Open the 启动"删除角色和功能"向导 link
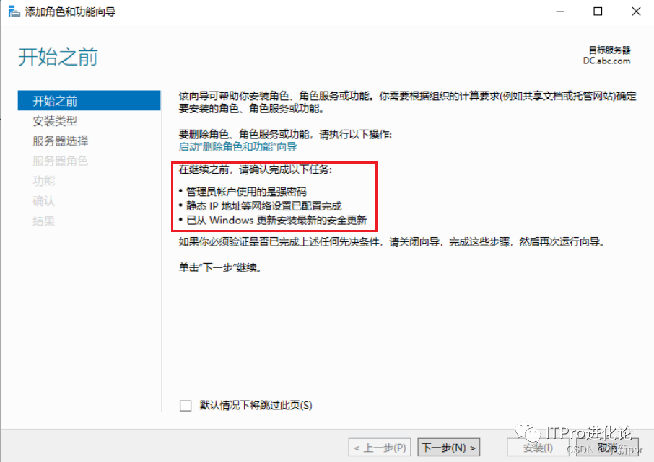The width and height of the screenshot is (654, 462). [237, 146]
